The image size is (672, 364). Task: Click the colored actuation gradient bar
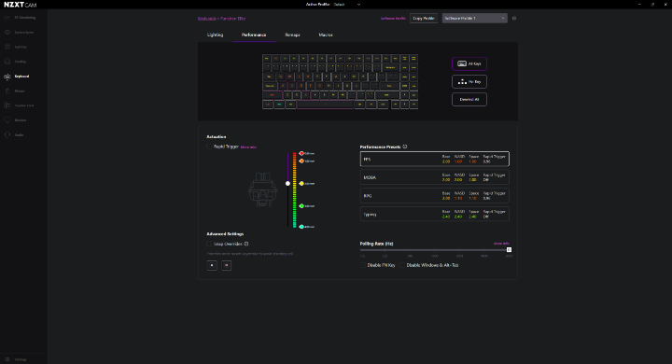(294, 189)
